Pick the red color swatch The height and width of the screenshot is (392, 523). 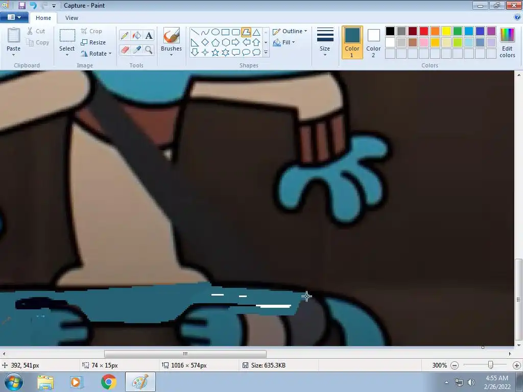click(424, 31)
